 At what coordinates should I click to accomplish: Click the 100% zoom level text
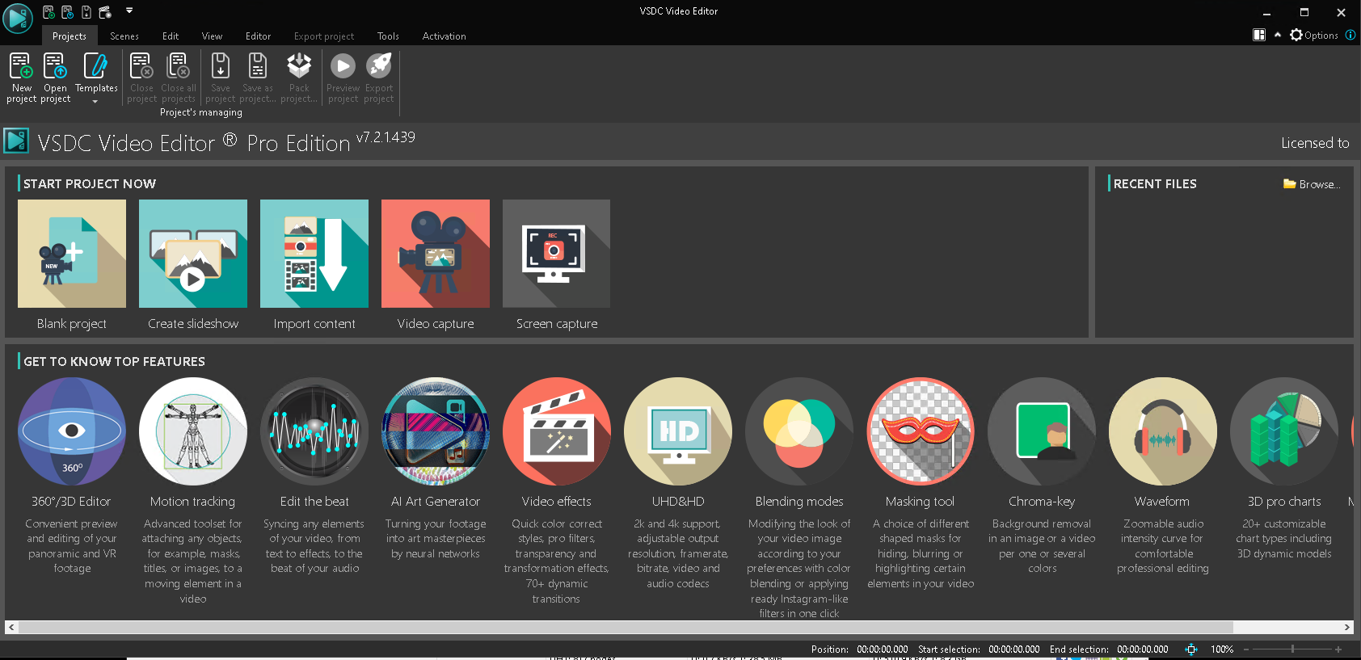[x=1222, y=649]
